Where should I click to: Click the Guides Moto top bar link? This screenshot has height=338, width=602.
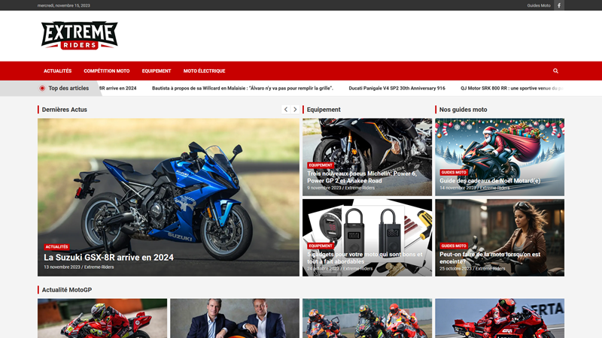pyautogui.click(x=539, y=5)
